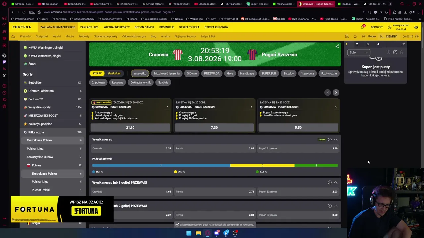Filter markets by Handicapy

click(x=247, y=73)
